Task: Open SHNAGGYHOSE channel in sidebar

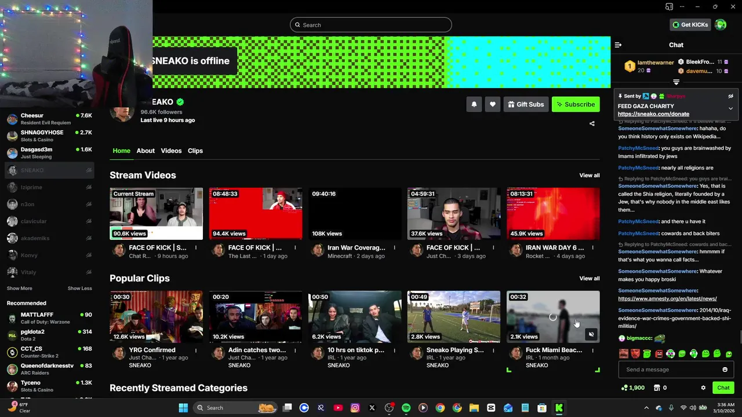Action: click(49, 136)
